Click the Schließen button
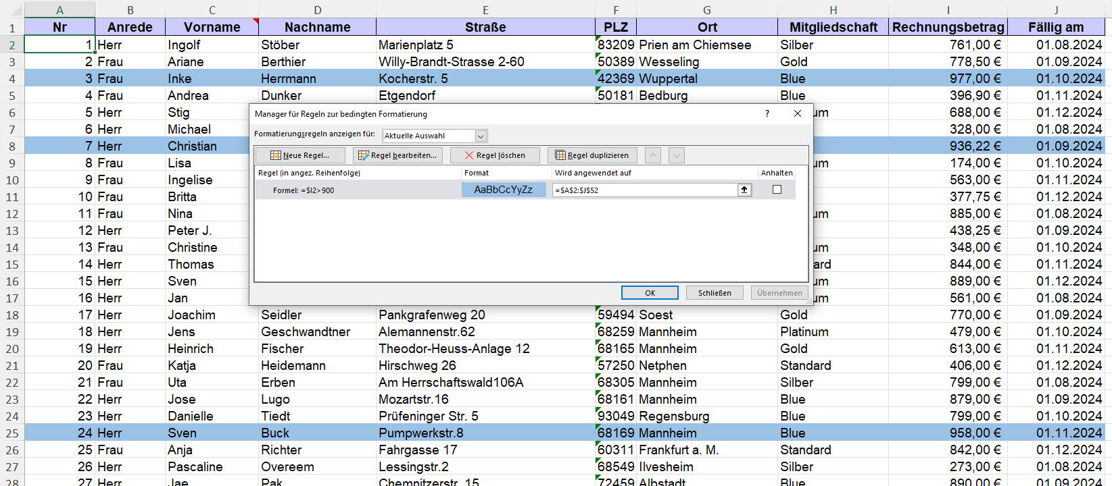Viewport: 1112px width, 486px height. 715,293
